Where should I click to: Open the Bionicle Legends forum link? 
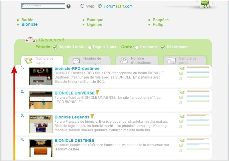(72, 117)
